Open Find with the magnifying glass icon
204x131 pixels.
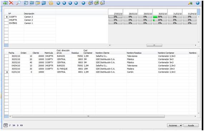coord(18,3)
